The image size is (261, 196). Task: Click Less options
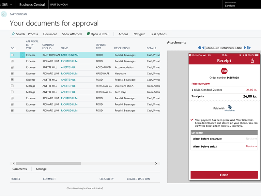[159, 34]
